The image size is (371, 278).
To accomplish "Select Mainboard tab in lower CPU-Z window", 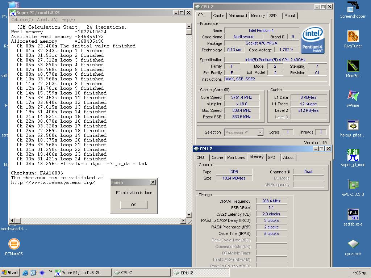I will click(236, 157).
